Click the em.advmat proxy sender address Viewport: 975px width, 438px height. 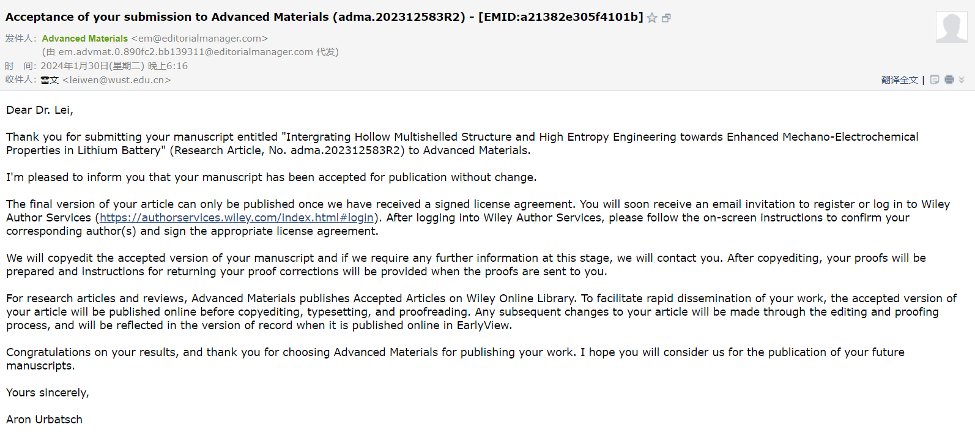186,52
